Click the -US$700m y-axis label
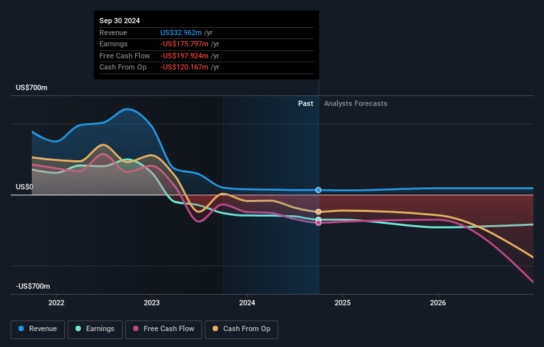The width and height of the screenshot is (544, 347). click(x=33, y=286)
